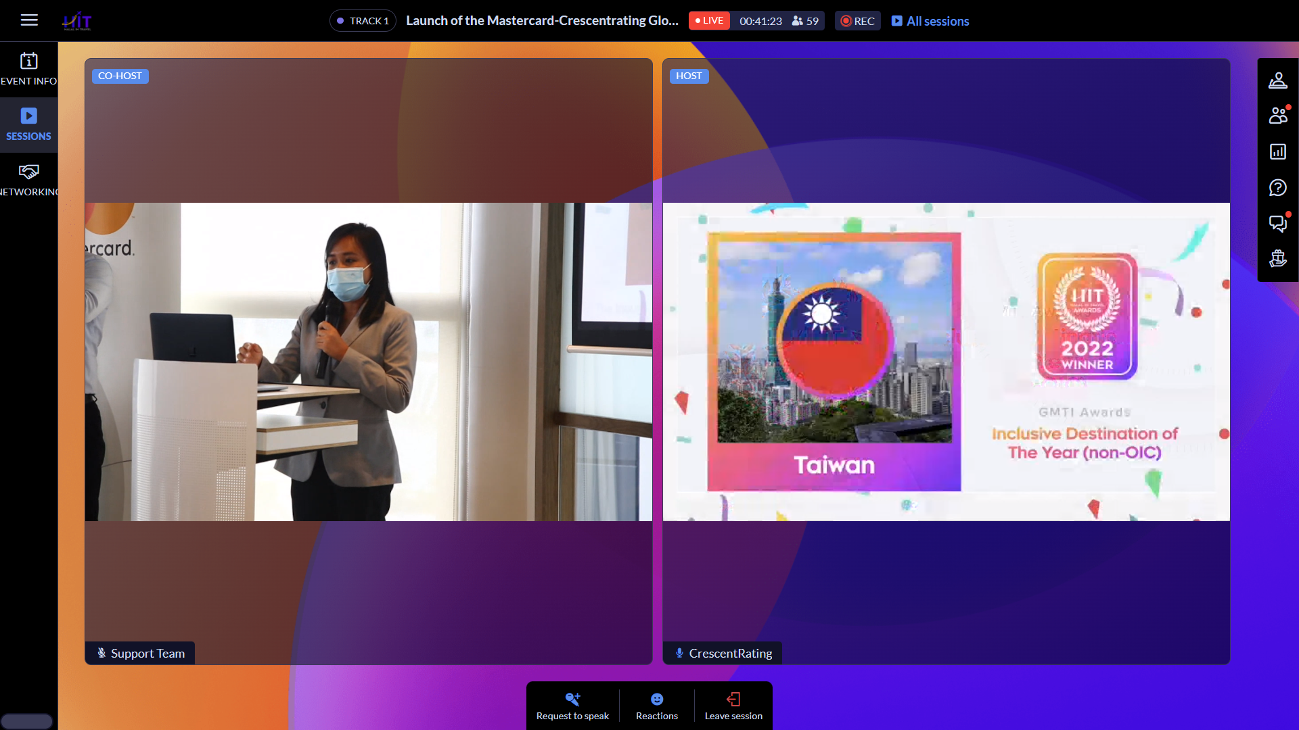Open Event Info in sidebar
Image resolution: width=1299 pixels, height=730 pixels.
coord(28,69)
